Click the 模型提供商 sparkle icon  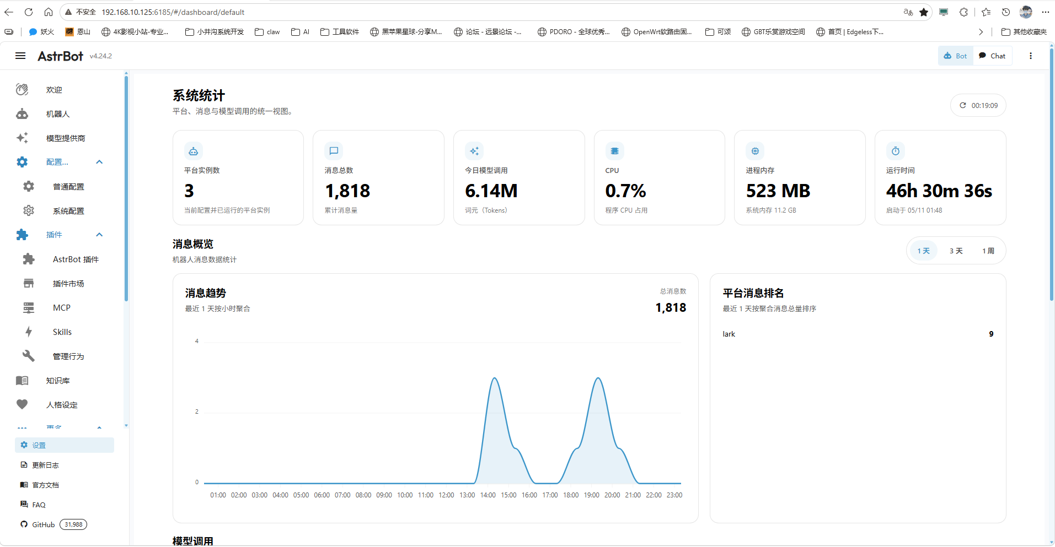(x=22, y=138)
